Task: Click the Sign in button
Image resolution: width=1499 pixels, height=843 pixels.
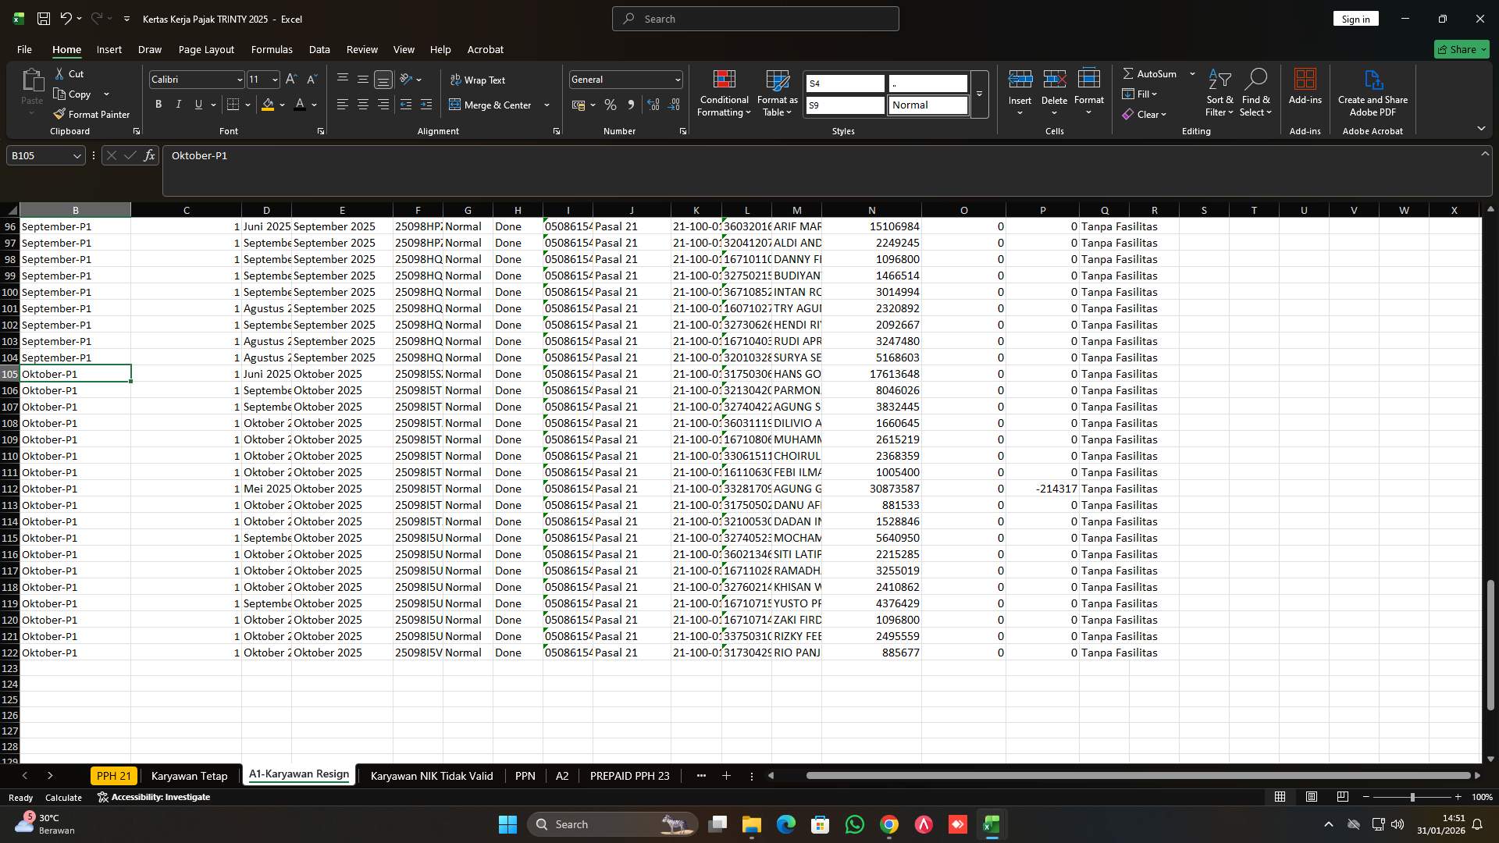Action: 1355,18
